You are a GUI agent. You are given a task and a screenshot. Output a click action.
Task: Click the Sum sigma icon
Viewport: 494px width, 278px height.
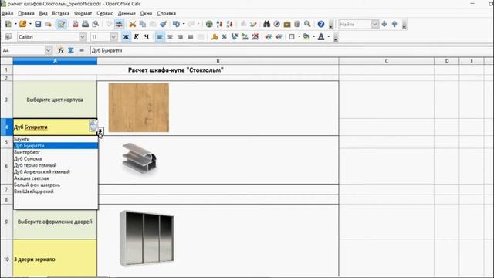pyautogui.click(x=71, y=50)
